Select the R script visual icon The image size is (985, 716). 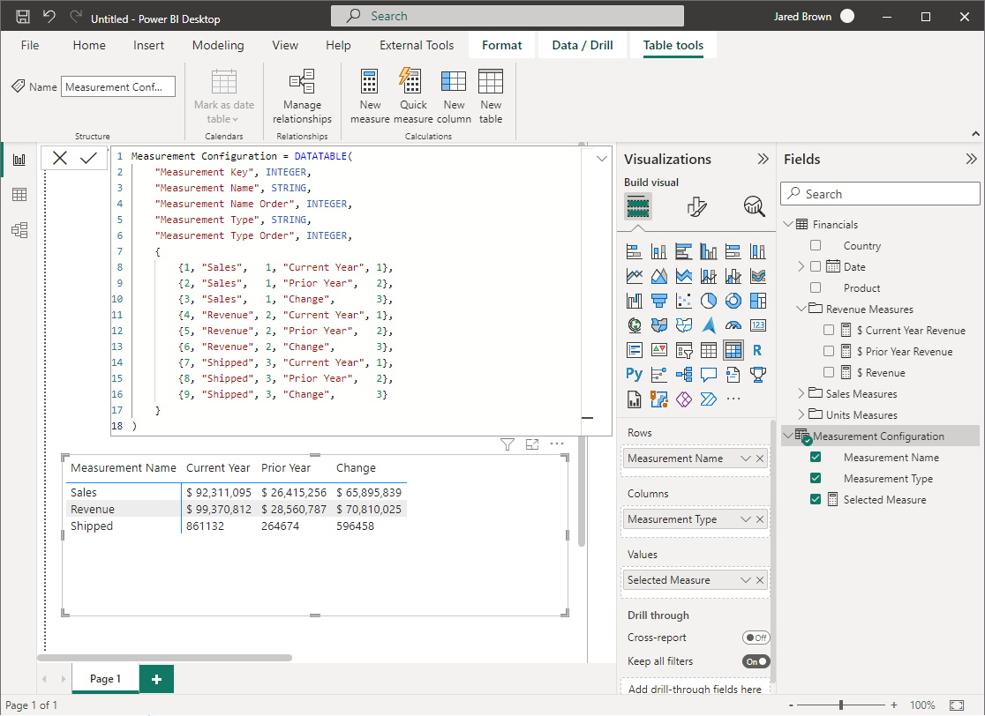(758, 350)
